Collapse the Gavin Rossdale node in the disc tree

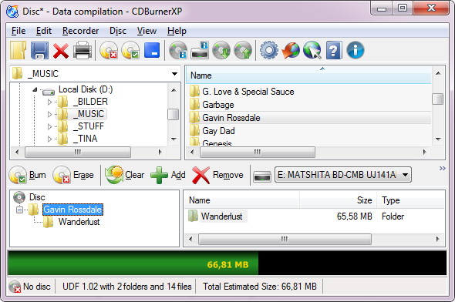(x=20, y=210)
